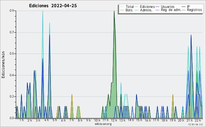
Task: Click the '20 h' x-axis label
Action: (181, 120)
